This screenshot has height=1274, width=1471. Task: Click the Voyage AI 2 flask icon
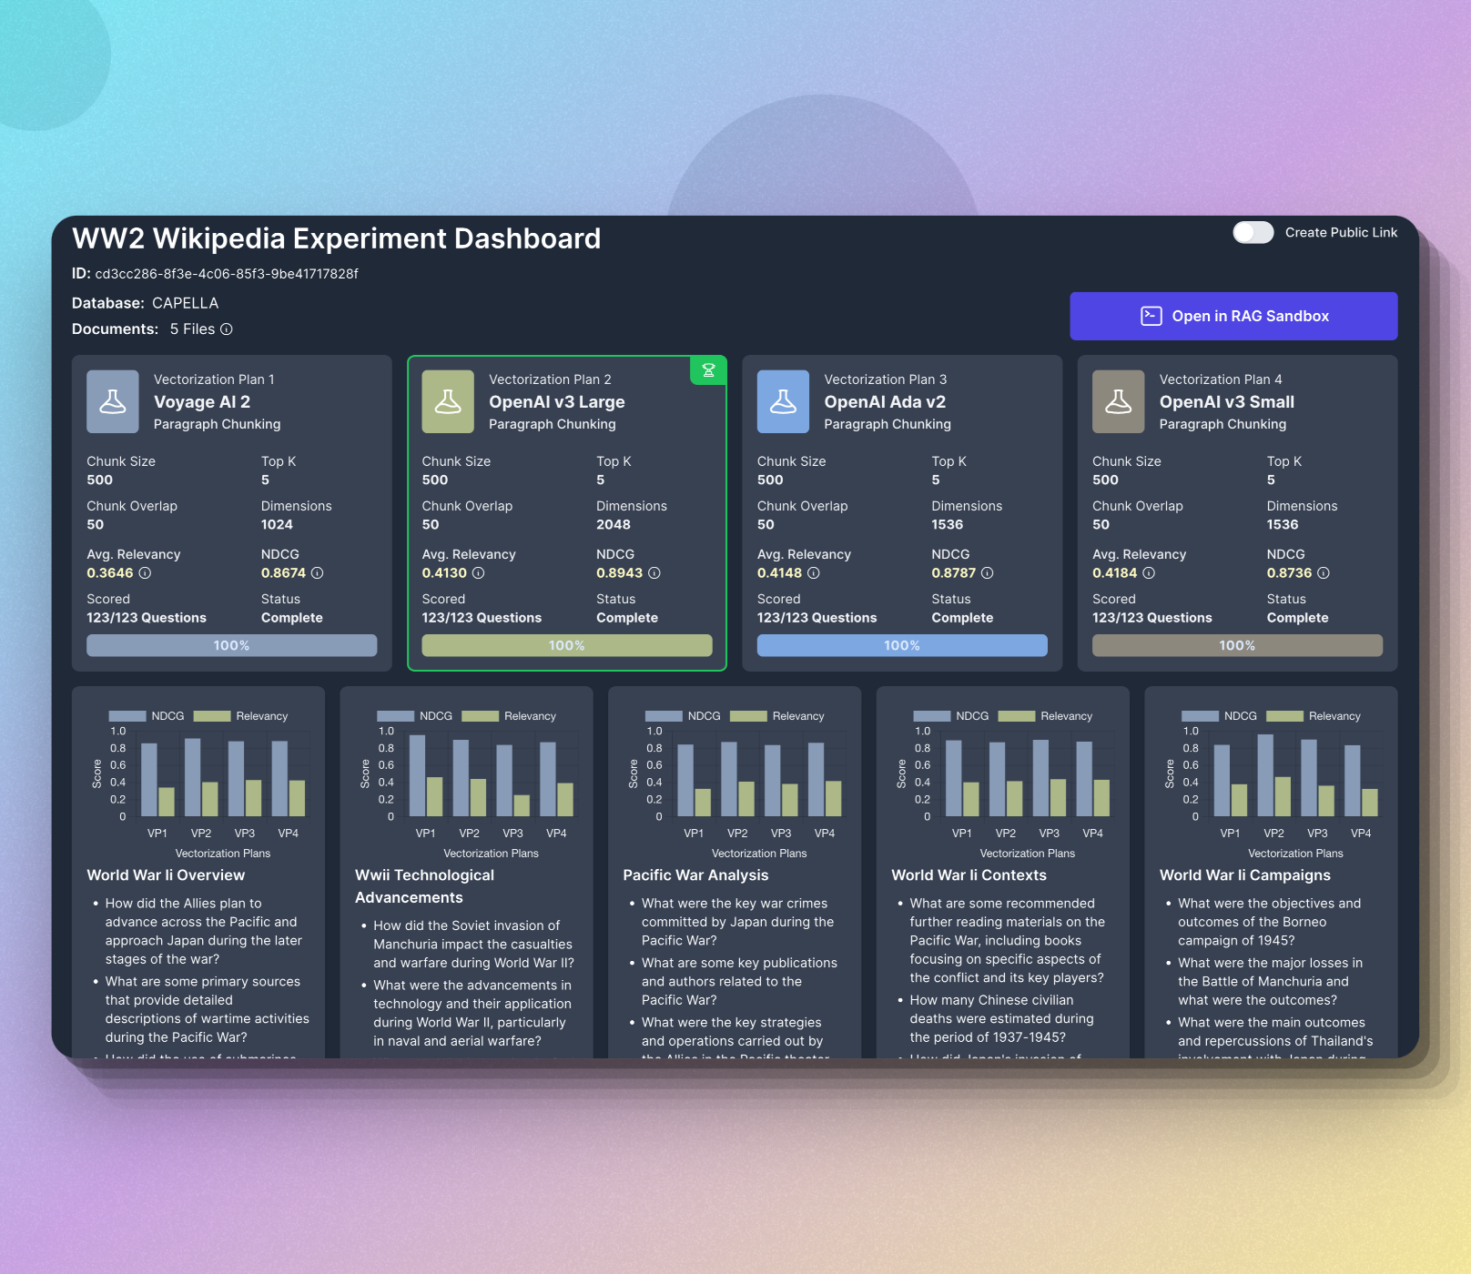coord(113,401)
